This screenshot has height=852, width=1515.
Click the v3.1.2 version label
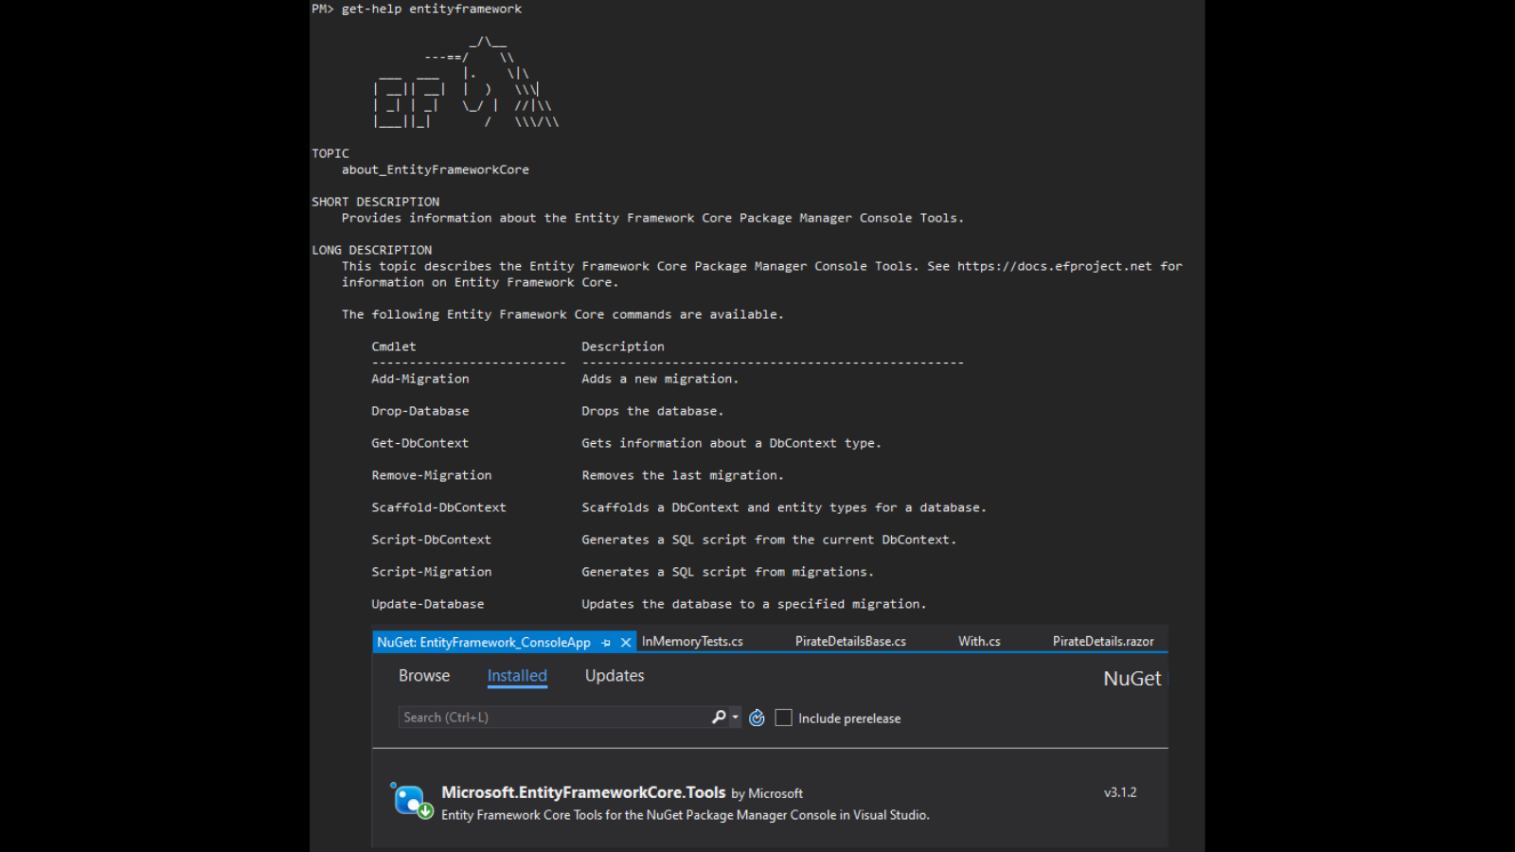pos(1120,792)
